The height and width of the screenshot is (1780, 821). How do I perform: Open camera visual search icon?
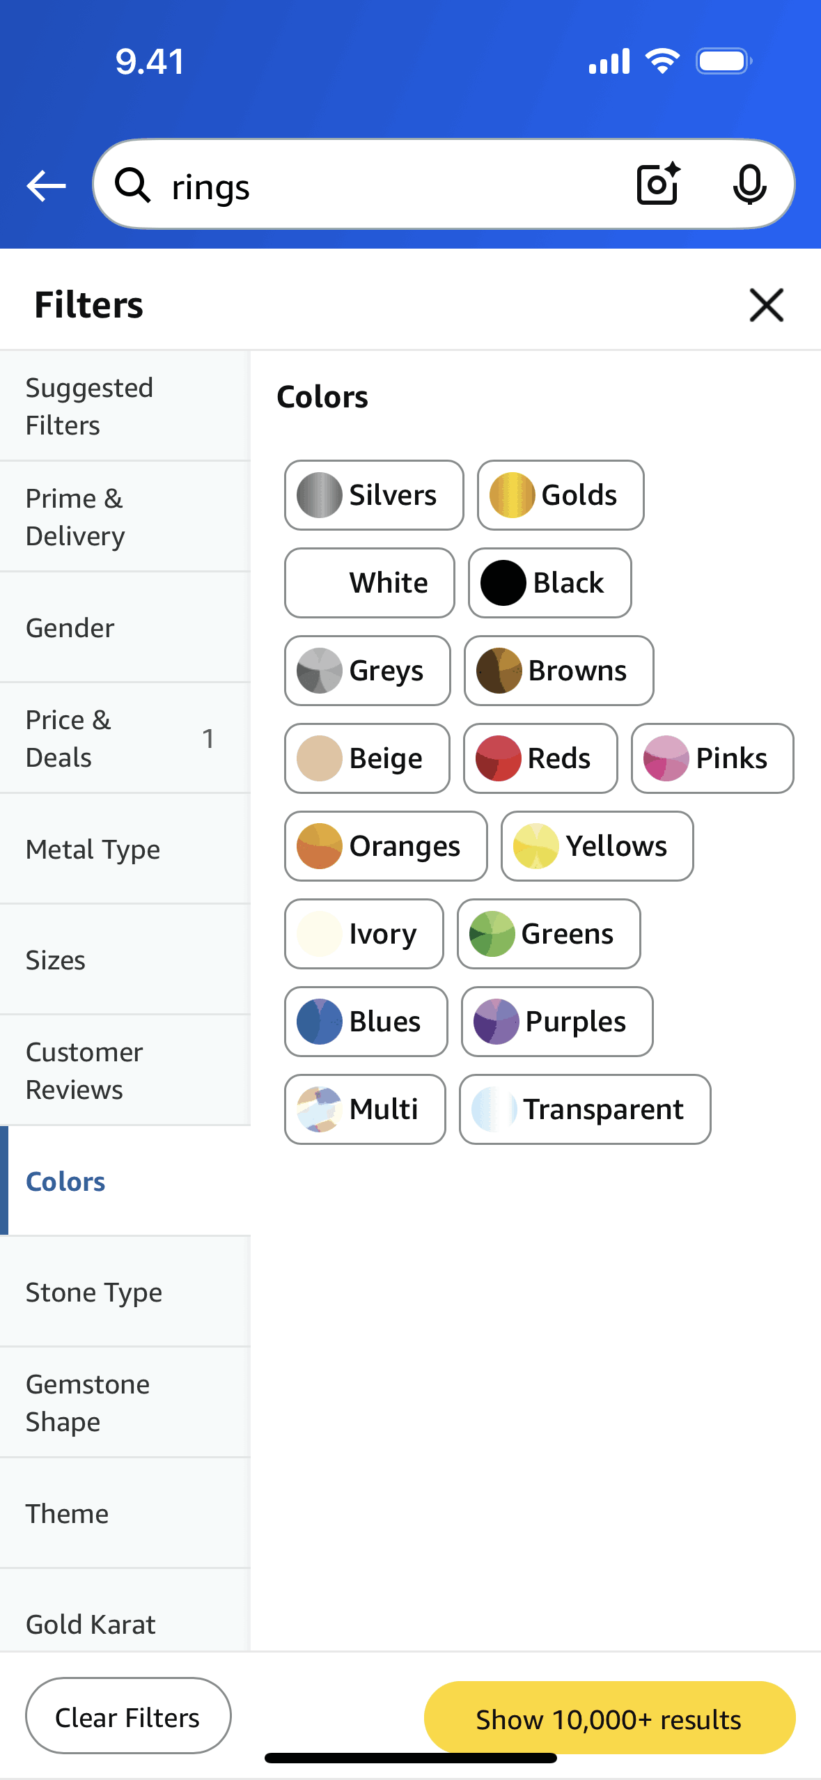coord(658,185)
